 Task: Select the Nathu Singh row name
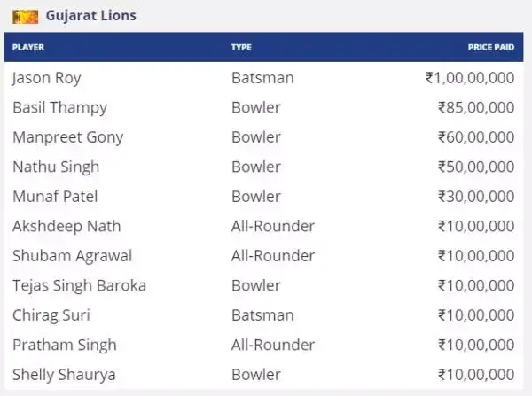pos(56,167)
